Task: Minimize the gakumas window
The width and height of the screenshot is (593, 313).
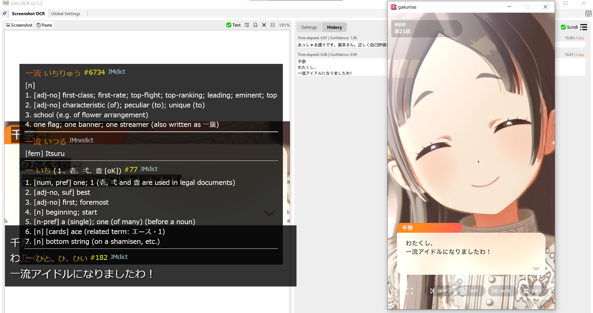Action: click(509, 7)
